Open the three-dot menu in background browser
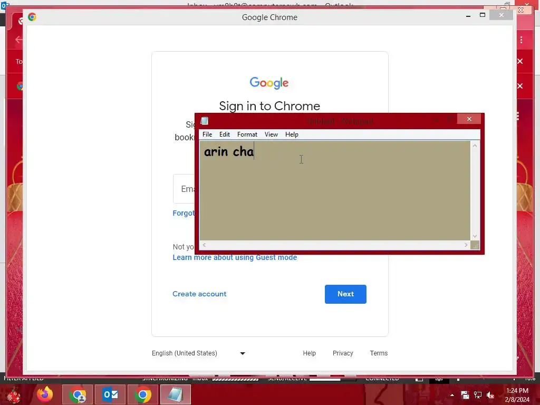 [x=522, y=40]
